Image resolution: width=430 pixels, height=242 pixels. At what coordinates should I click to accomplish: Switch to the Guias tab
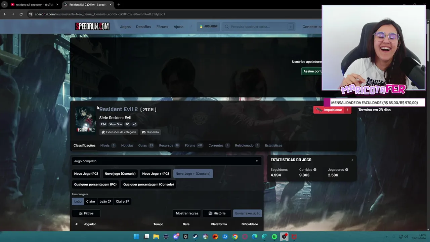point(146,146)
